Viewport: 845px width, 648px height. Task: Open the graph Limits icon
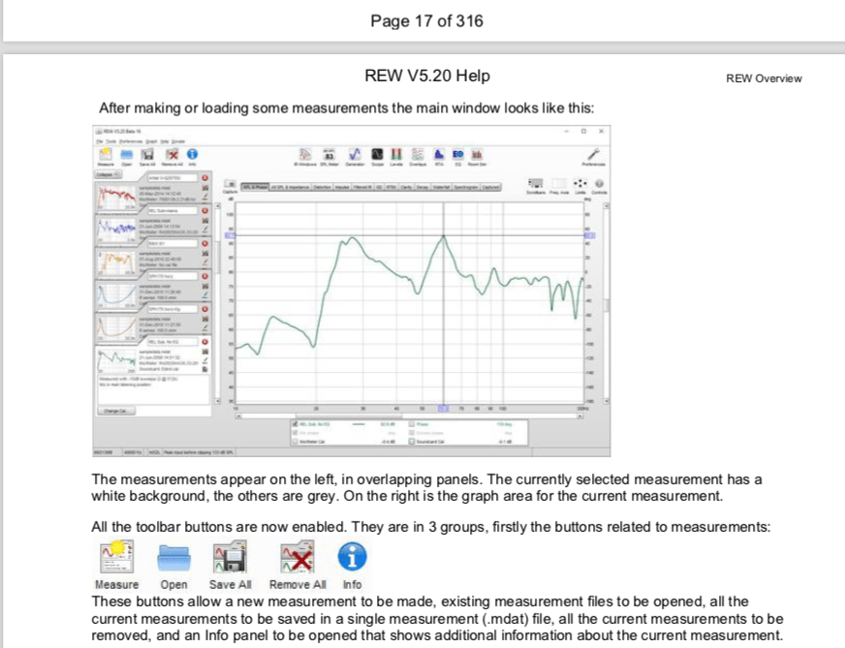pos(579,184)
